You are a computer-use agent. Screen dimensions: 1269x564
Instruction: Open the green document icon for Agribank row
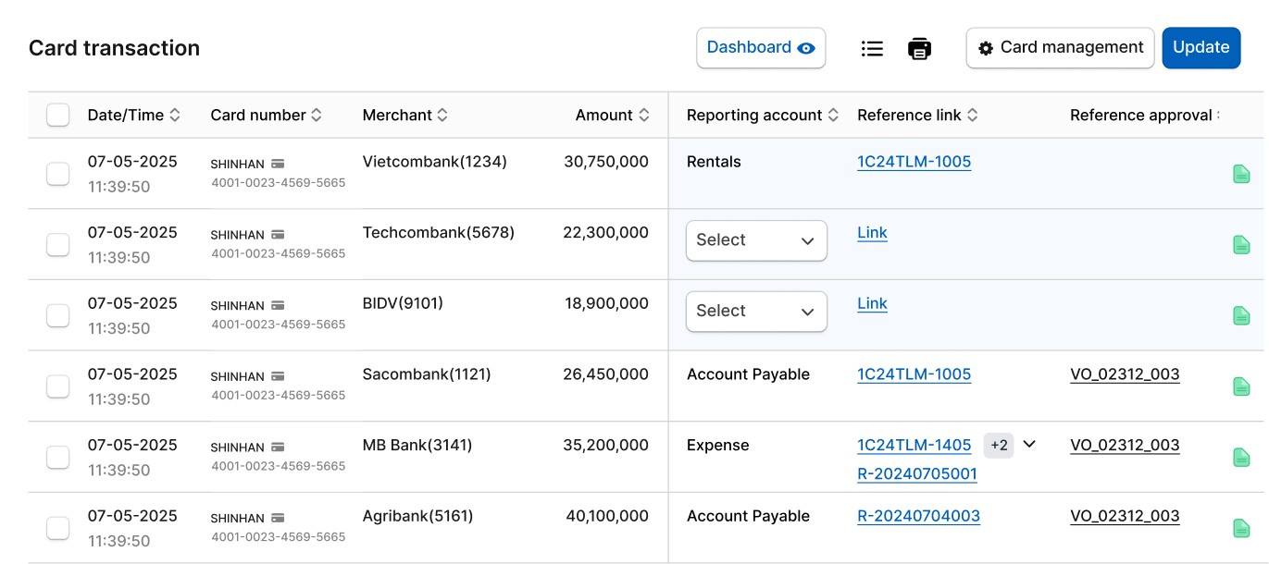click(1241, 528)
